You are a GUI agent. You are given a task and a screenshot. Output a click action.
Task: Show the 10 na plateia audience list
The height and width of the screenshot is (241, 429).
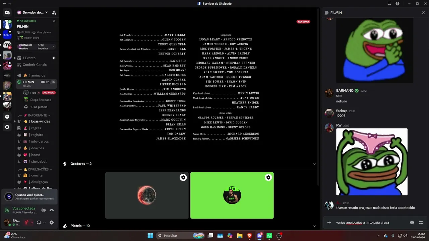[x=39, y=107]
